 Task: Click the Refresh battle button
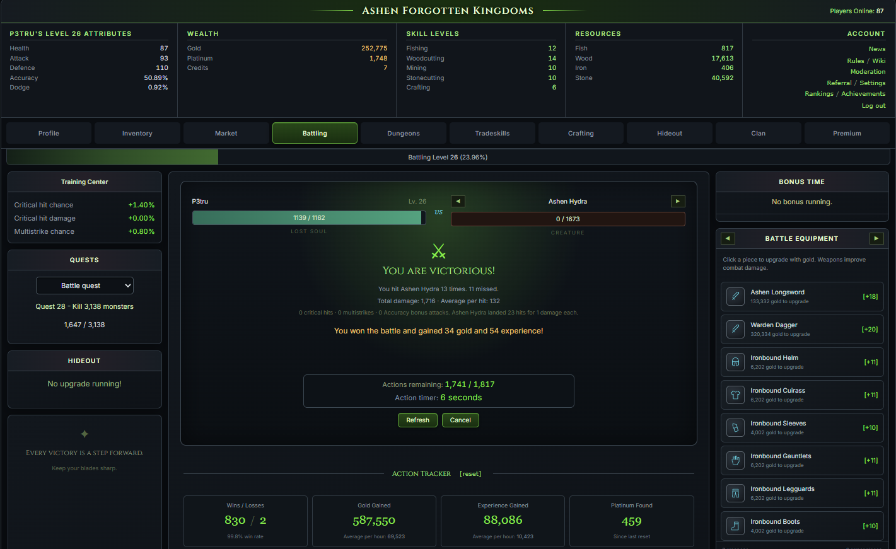click(417, 420)
